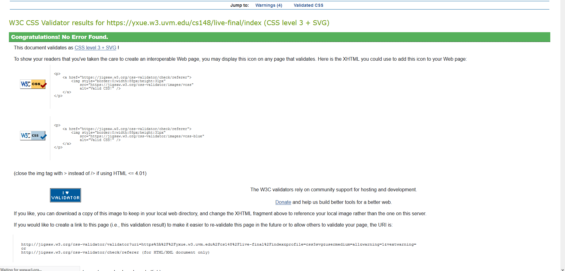Click the W3C CSS Validator results heading

[x=169, y=23]
